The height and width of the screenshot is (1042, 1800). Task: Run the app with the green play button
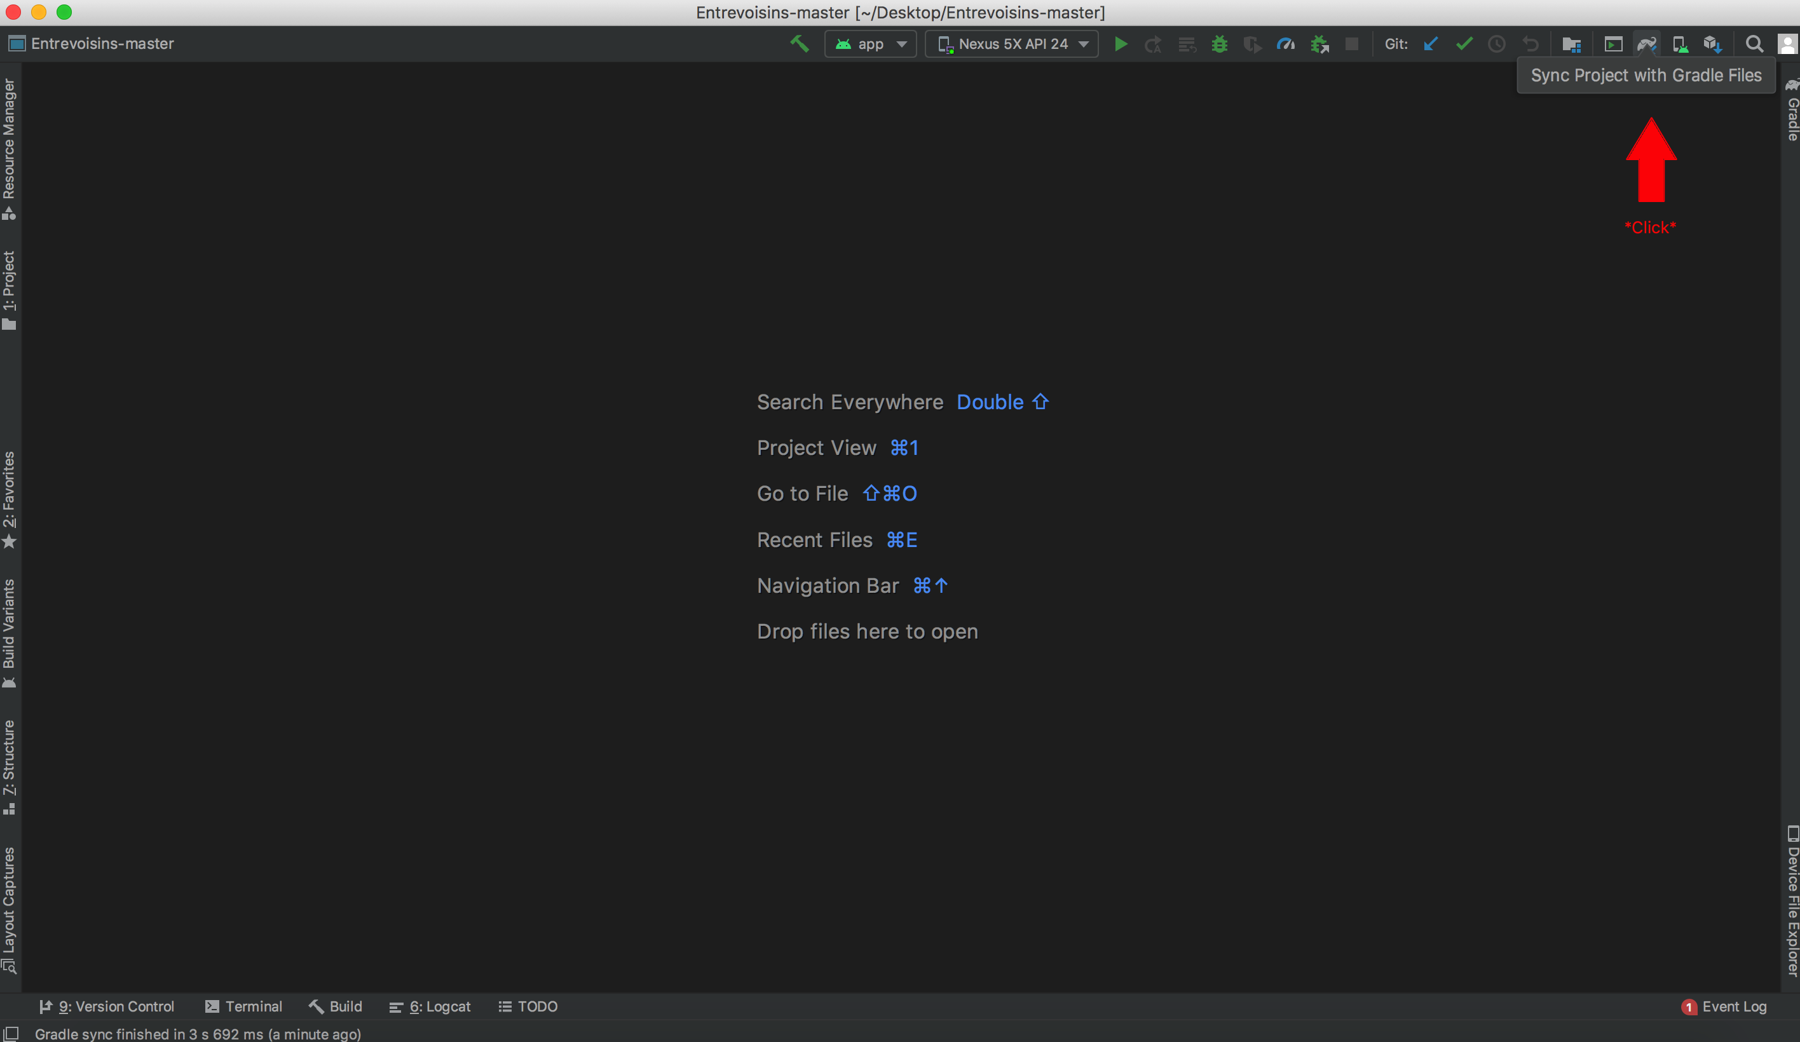[1121, 44]
